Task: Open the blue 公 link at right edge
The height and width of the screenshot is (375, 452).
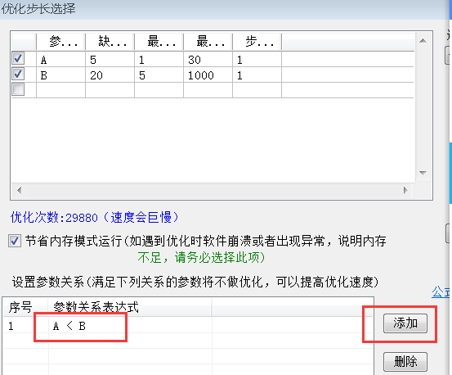Action: coord(441,291)
